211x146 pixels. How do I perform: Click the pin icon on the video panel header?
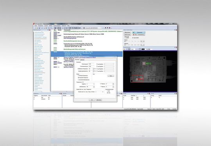[x=175, y=30]
